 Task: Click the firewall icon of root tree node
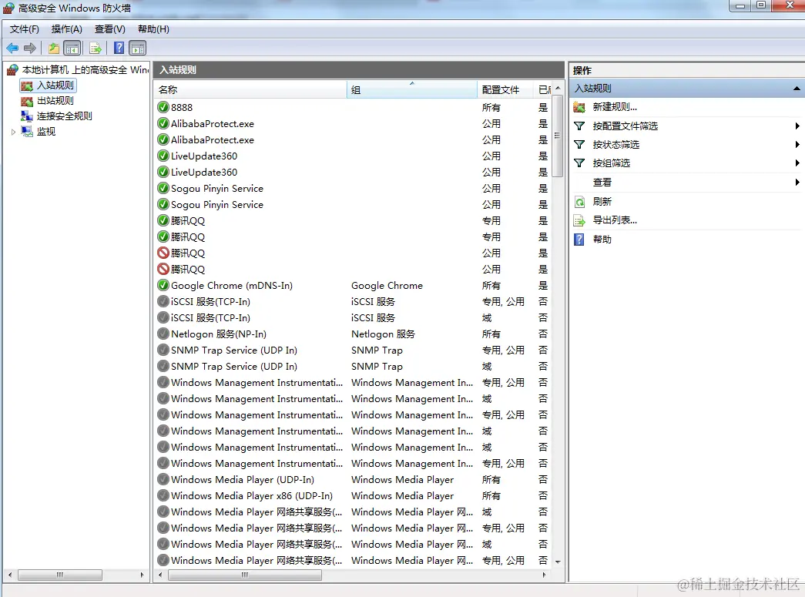(x=13, y=70)
